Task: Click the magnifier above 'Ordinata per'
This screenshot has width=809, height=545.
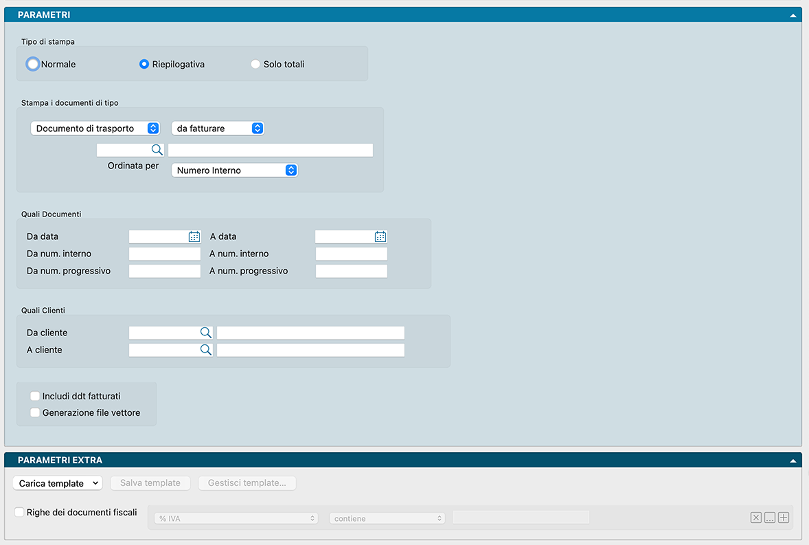Action: [x=157, y=150]
